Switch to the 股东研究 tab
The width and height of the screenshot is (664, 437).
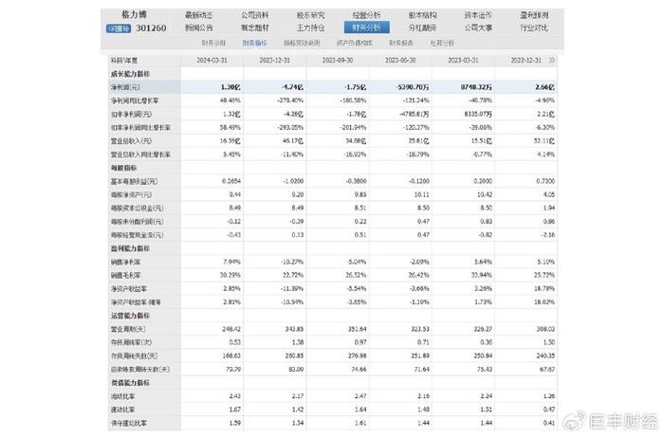click(310, 15)
